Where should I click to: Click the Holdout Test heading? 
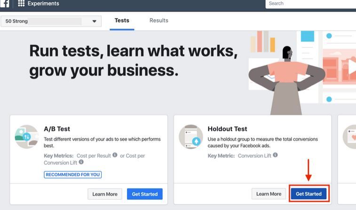pyautogui.click(x=227, y=129)
